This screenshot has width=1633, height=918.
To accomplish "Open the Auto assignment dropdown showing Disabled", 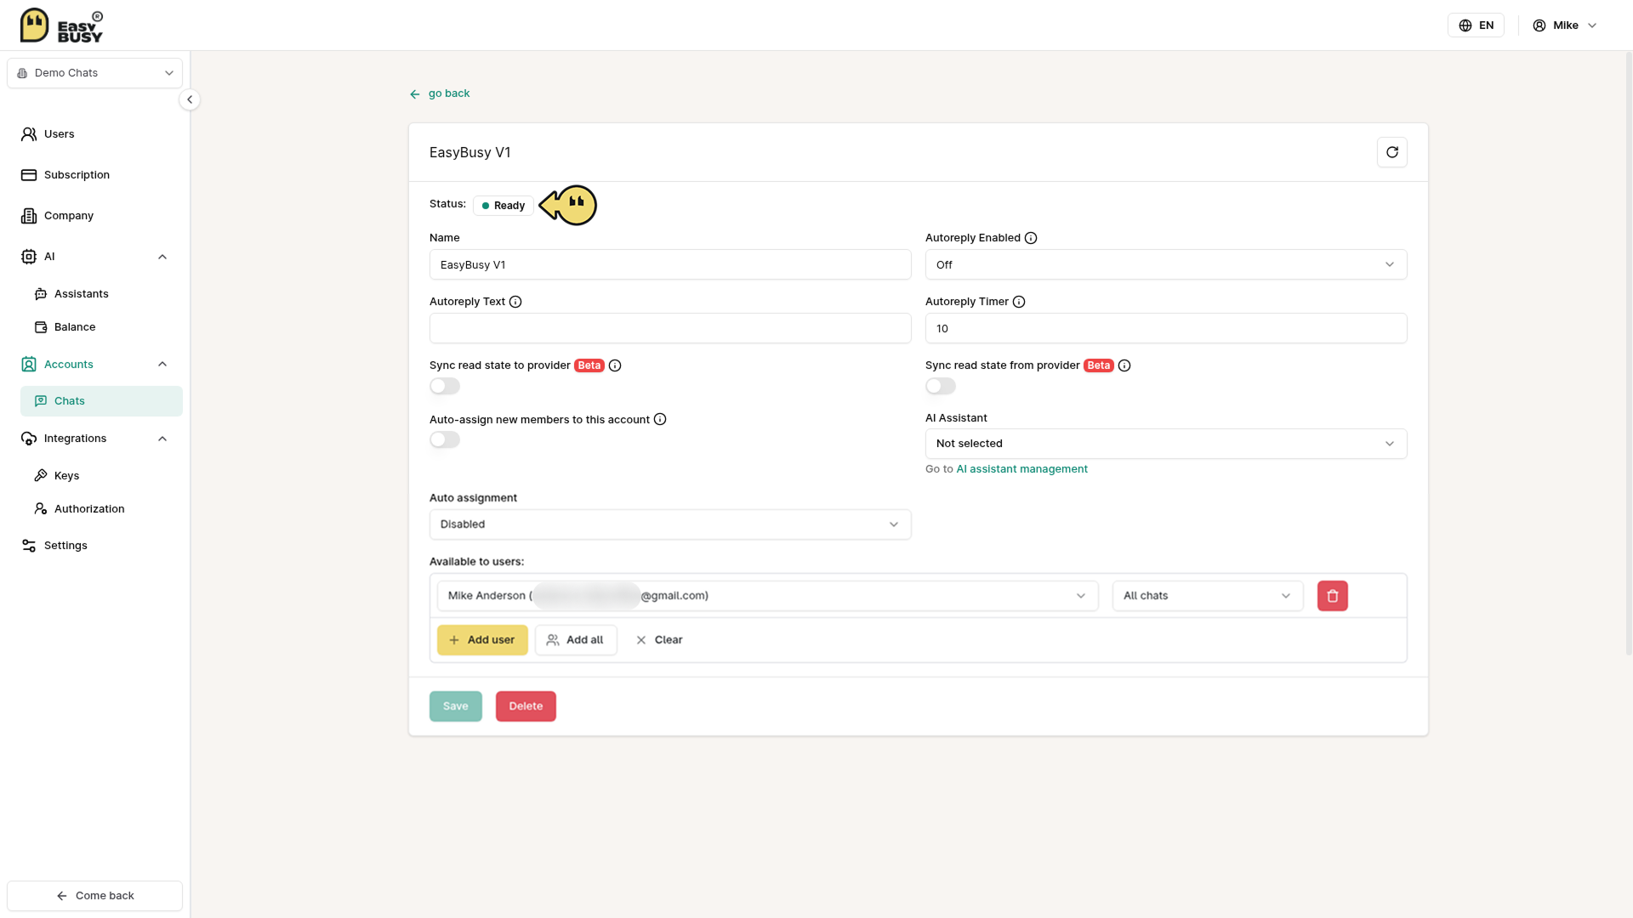I will pyautogui.click(x=670, y=524).
